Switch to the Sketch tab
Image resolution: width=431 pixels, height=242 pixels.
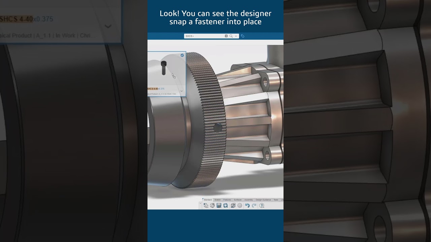click(218, 200)
